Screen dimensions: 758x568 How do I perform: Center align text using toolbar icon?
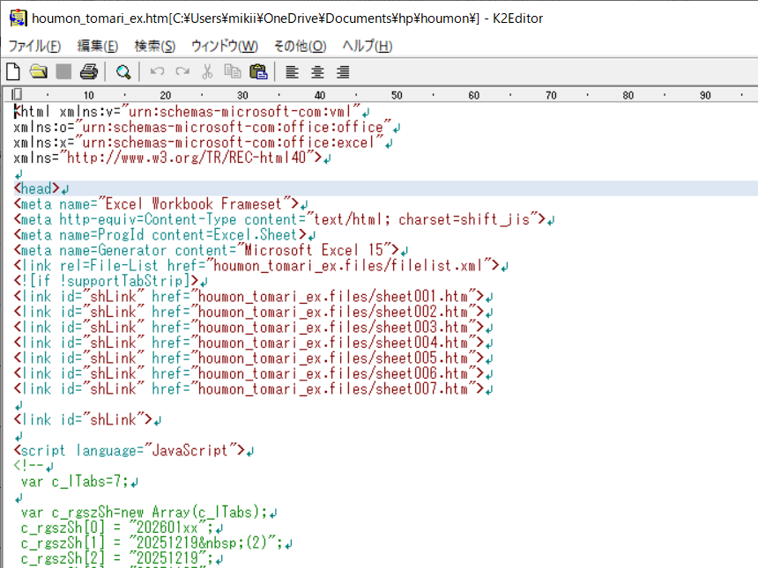click(317, 72)
